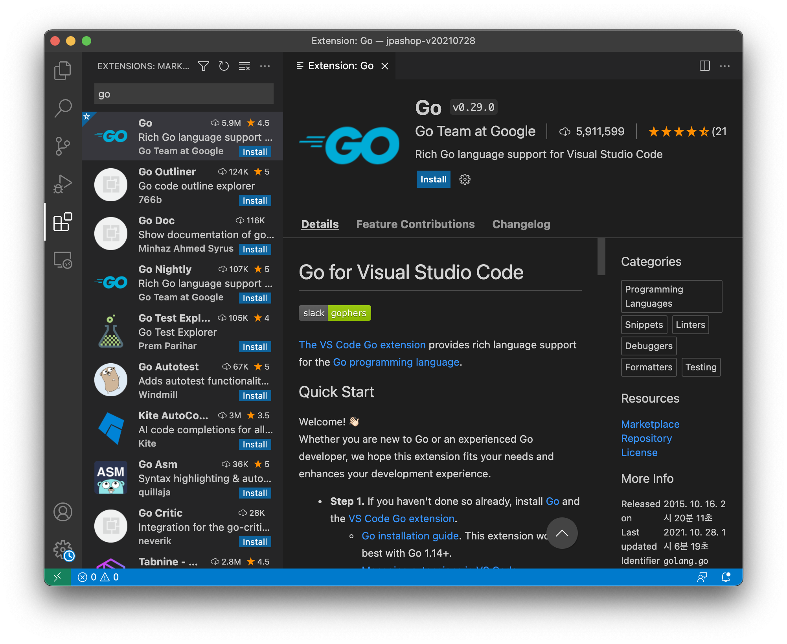Open the Remote Explorer view icon
The width and height of the screenshot is (787, 644).
63,260
